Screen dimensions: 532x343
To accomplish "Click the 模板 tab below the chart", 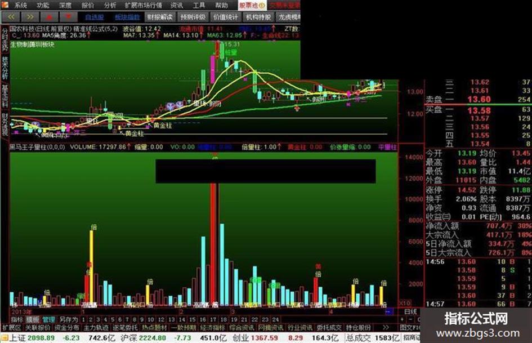I will coord(33,319).
